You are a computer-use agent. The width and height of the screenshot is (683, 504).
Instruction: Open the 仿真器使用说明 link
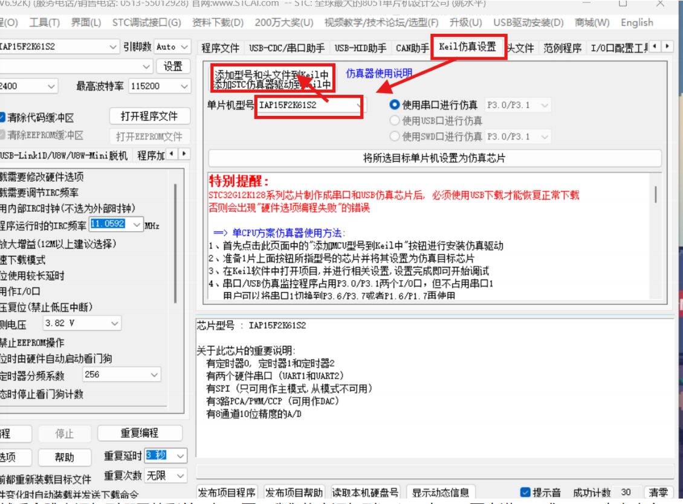379,73
